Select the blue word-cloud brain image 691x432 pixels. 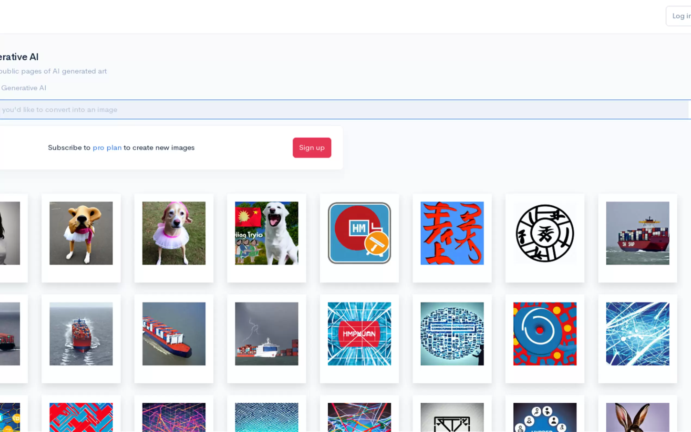click(x=452, y=334)
